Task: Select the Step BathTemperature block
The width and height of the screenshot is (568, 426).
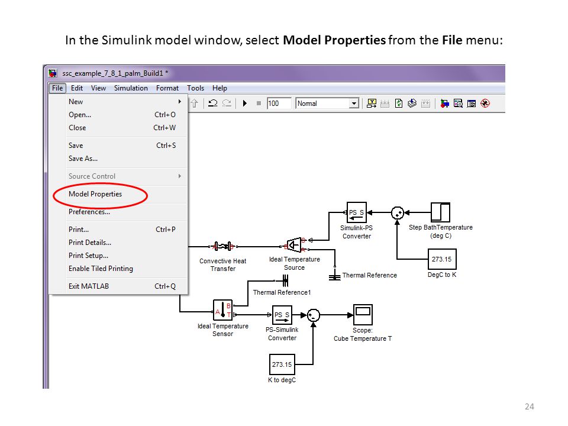Action: 440,212
